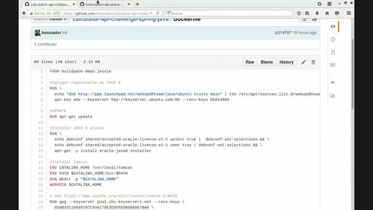The width and height of the screenshot is (373, 210).
Task: Click the green lock site identity icon
Action: click(31, 13)
